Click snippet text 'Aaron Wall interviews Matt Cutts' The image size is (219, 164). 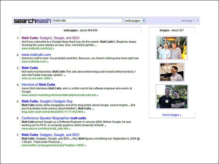(x=41, y=88)
